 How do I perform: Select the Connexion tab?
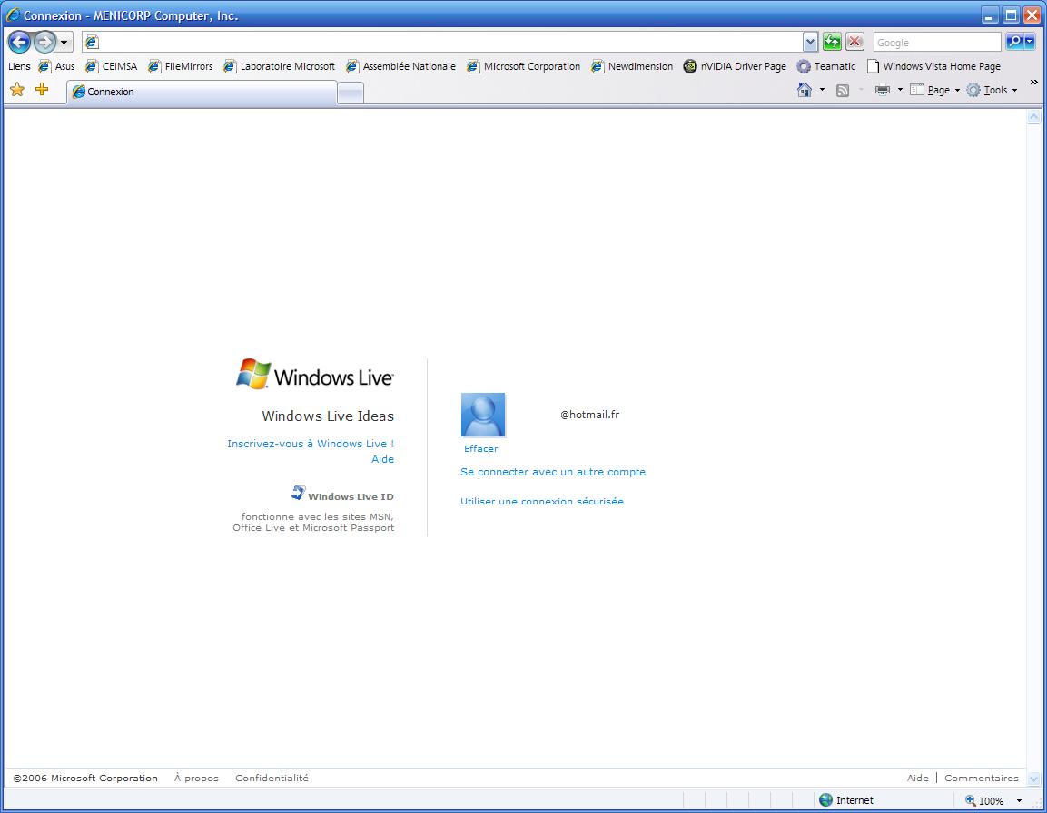click(x=201, y=92)
